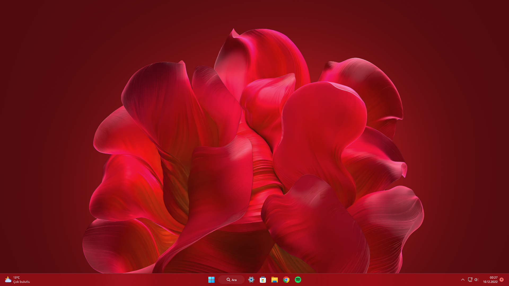Open network status icon in tray

click(x=470, y=280)
